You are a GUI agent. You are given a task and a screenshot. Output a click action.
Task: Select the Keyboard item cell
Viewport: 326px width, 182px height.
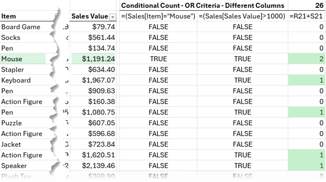[26, 80]
